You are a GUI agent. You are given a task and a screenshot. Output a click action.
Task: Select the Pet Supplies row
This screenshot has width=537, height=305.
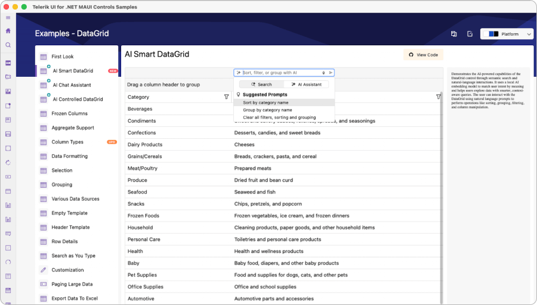click(x=283, y=275)
